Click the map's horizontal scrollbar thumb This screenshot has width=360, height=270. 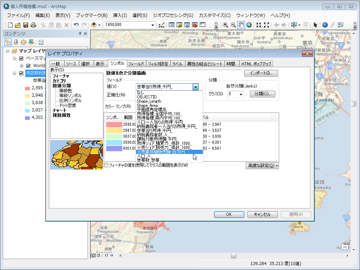(x=233, y=256)
